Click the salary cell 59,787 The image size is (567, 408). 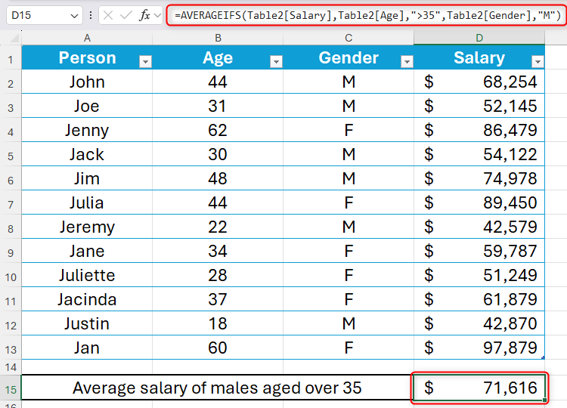(x=479, y=251)
